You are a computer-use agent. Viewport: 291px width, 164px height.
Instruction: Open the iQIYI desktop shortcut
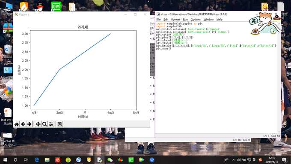coord(56,6)
